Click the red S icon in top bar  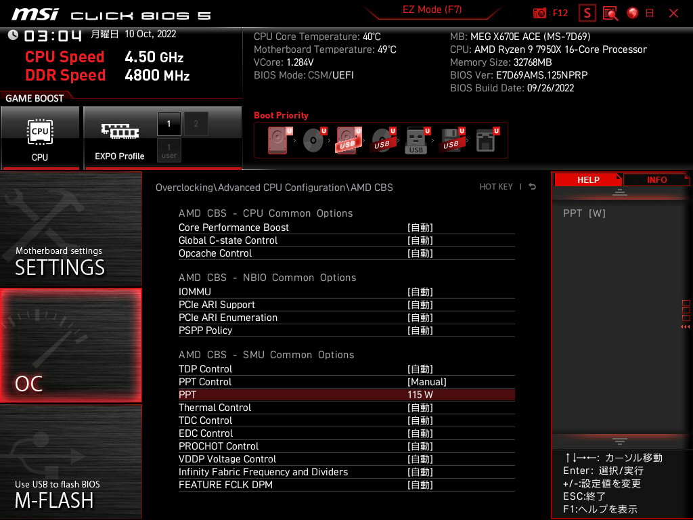(x=587, y=14)
